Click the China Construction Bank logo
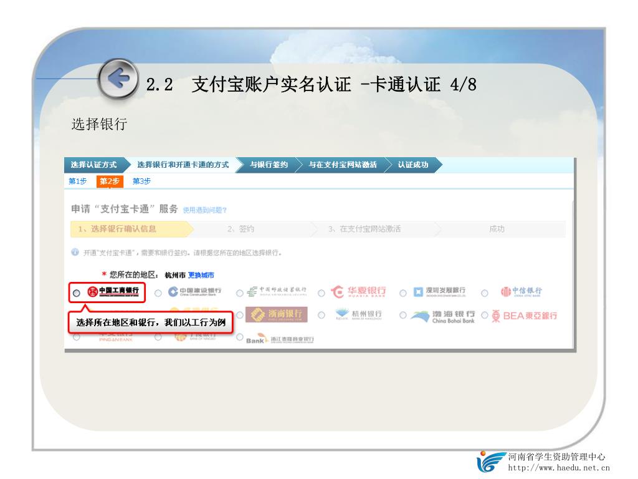 (194, 291)
